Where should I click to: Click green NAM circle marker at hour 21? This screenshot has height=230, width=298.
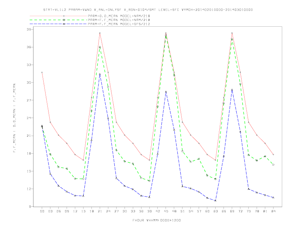pos(100,47)
